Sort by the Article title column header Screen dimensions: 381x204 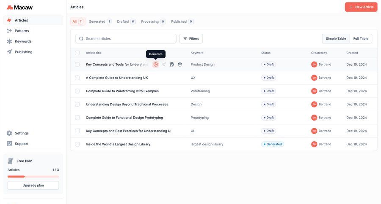pos(94,53)
